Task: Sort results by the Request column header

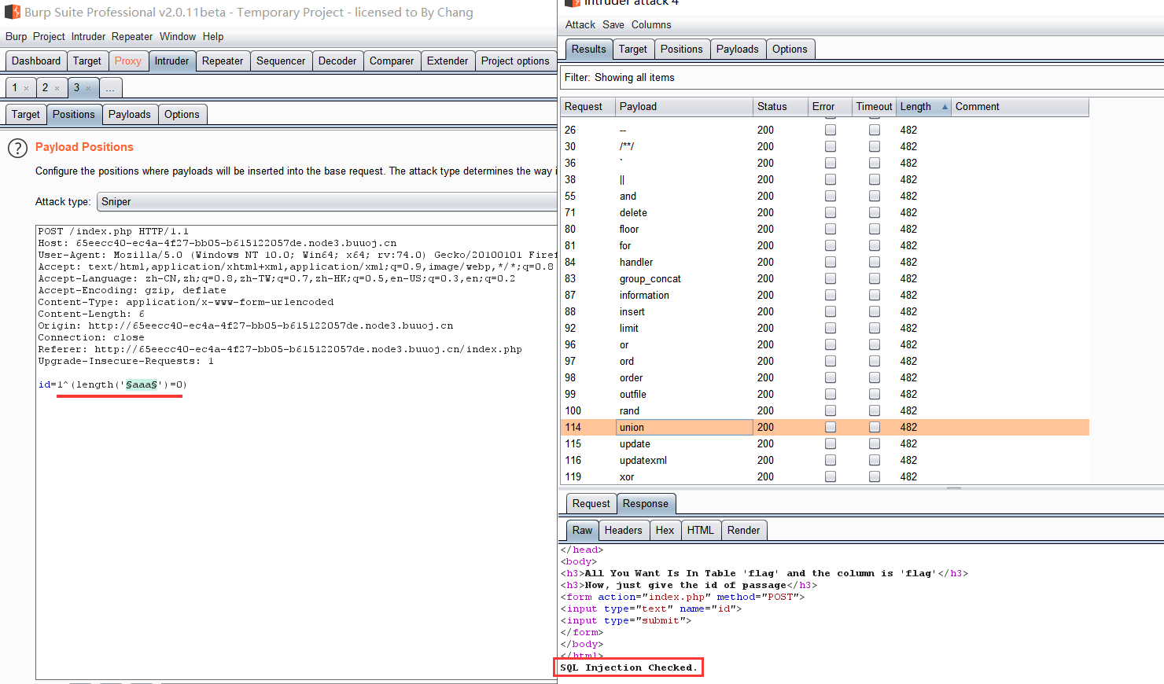Action: (x=588, y=107)
